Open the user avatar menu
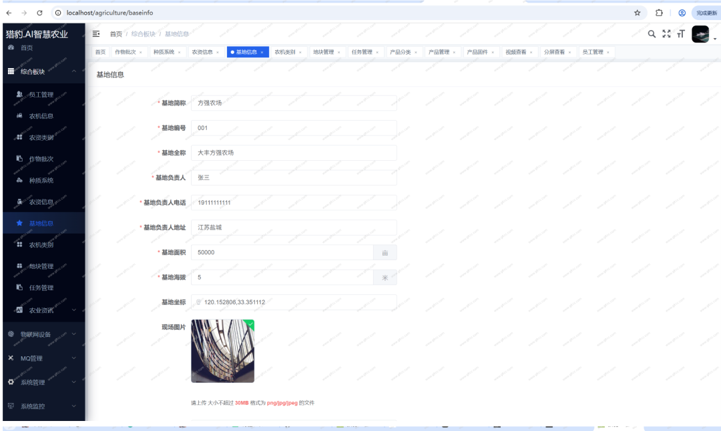 pos(700,34)
